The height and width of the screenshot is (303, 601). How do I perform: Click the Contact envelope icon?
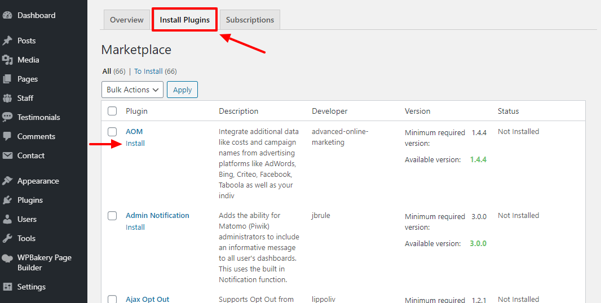point(7,155)
